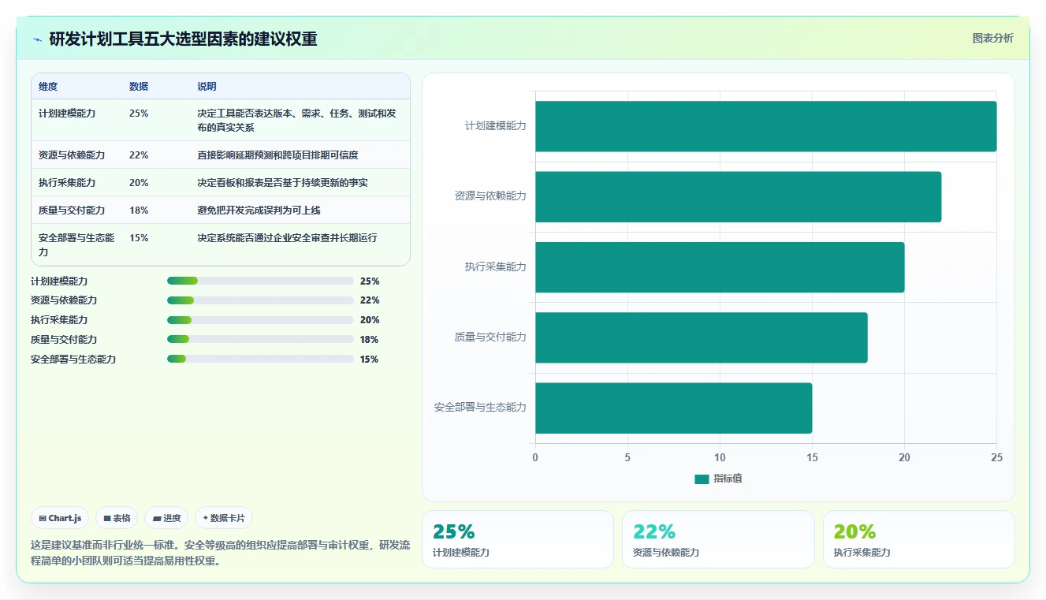Click the 质量与交付能力 progress bar
The width and height of the screenshot is (1046, 600).
click(260, 340)
